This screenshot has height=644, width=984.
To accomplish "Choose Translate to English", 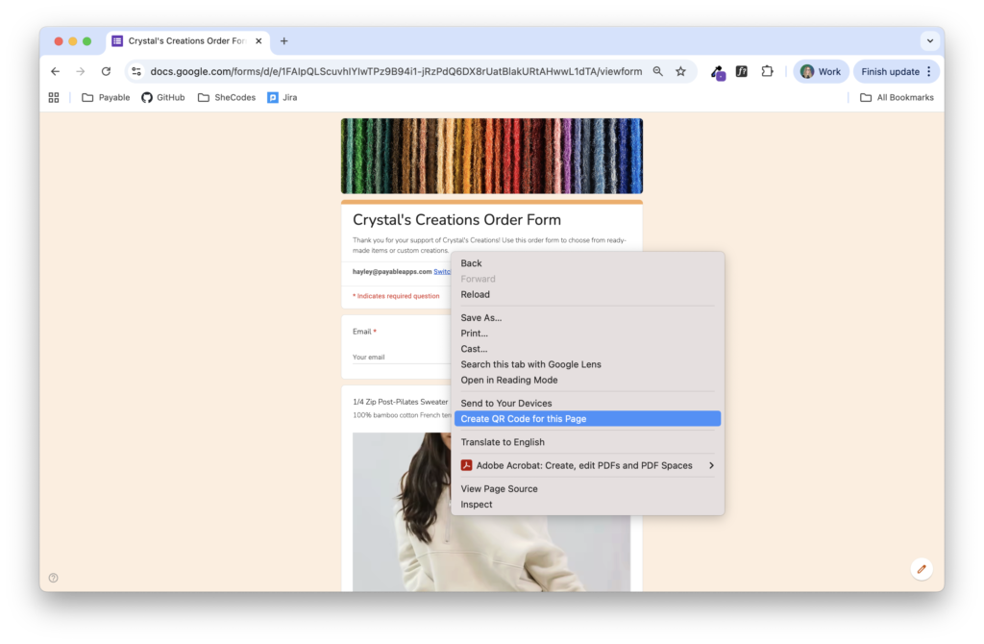I will click(x=503, y=442).
